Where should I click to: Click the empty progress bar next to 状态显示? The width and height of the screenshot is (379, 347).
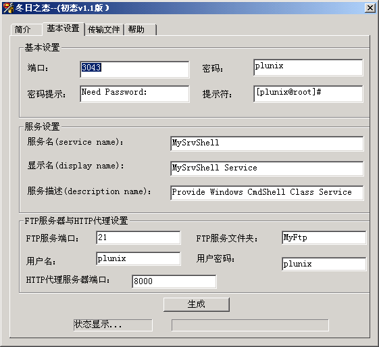pyautogui.click(x=250, y=325)
